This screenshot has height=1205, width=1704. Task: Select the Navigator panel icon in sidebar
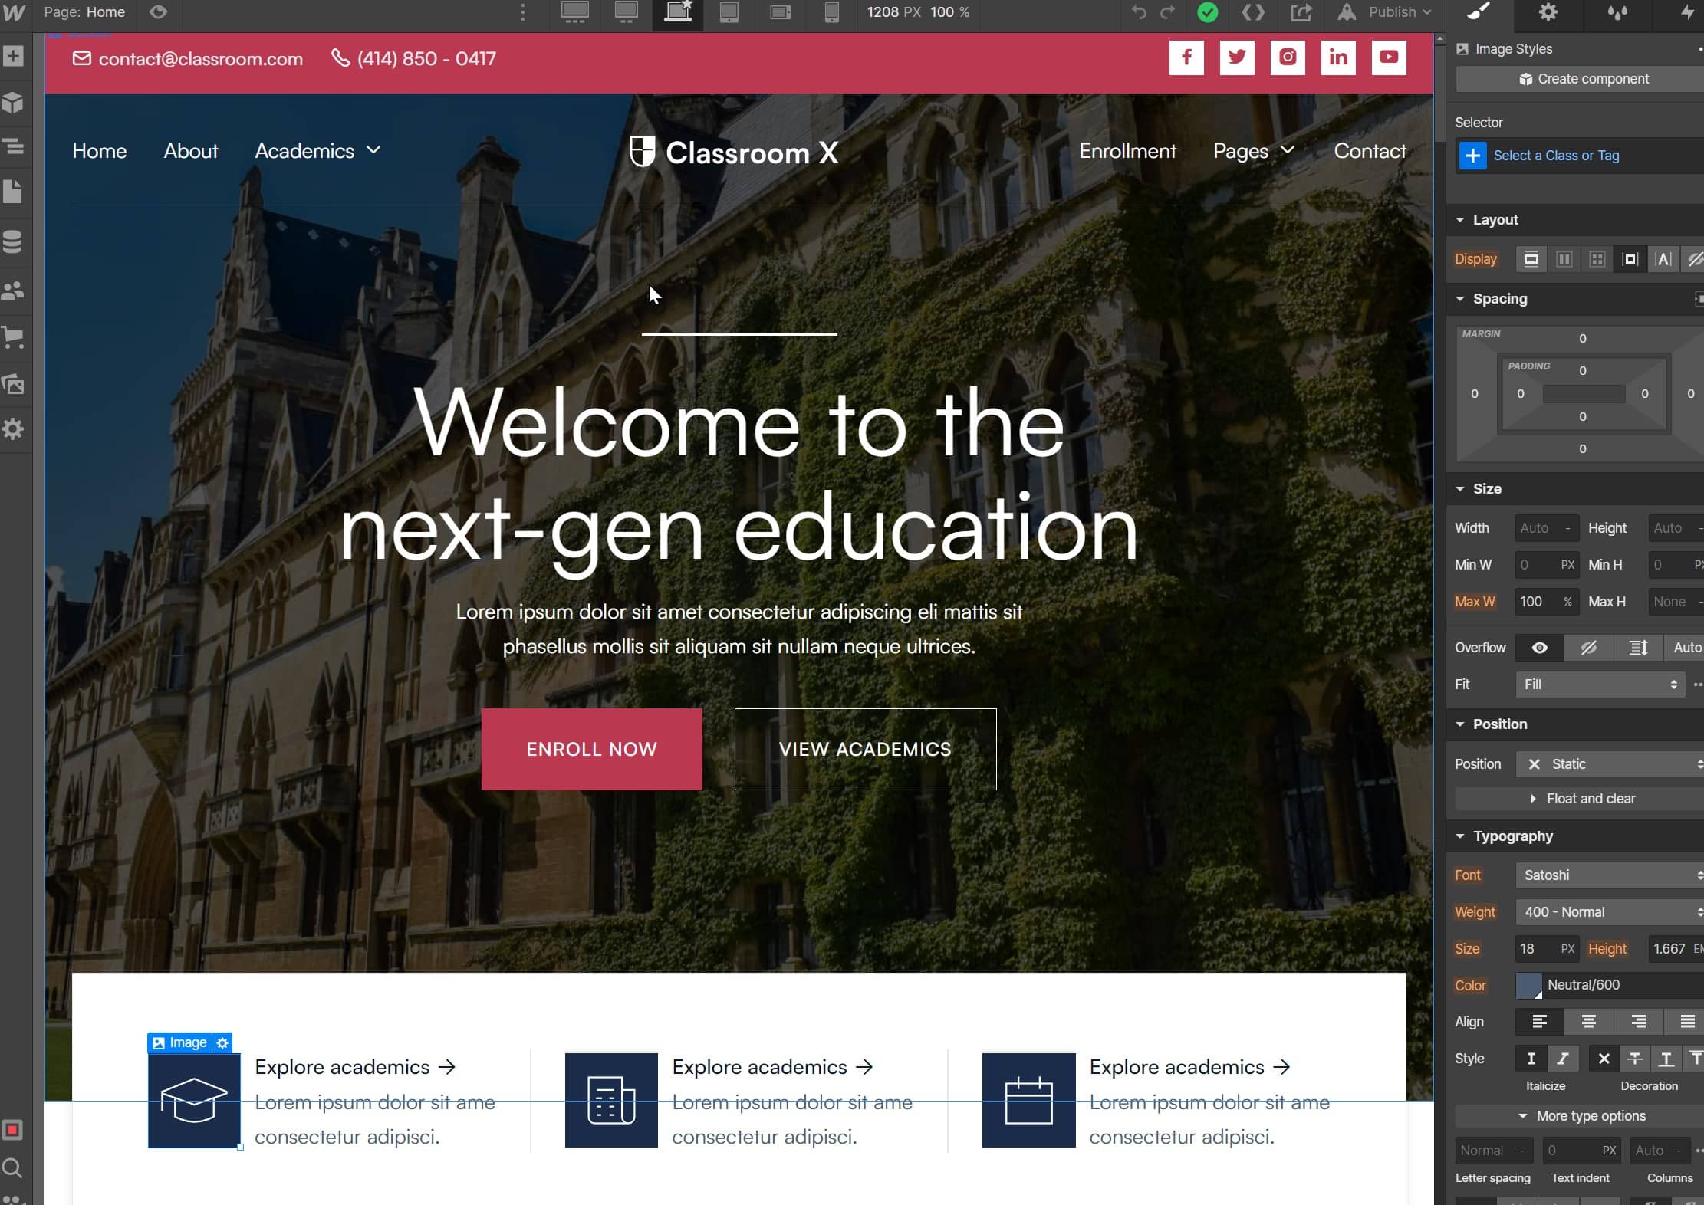point(15,146)
